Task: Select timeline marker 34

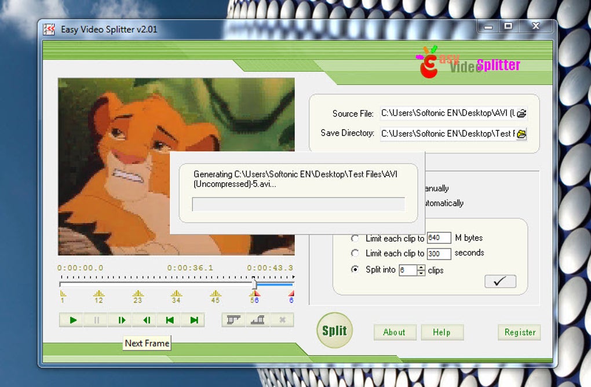Action: tap(176, 297)
